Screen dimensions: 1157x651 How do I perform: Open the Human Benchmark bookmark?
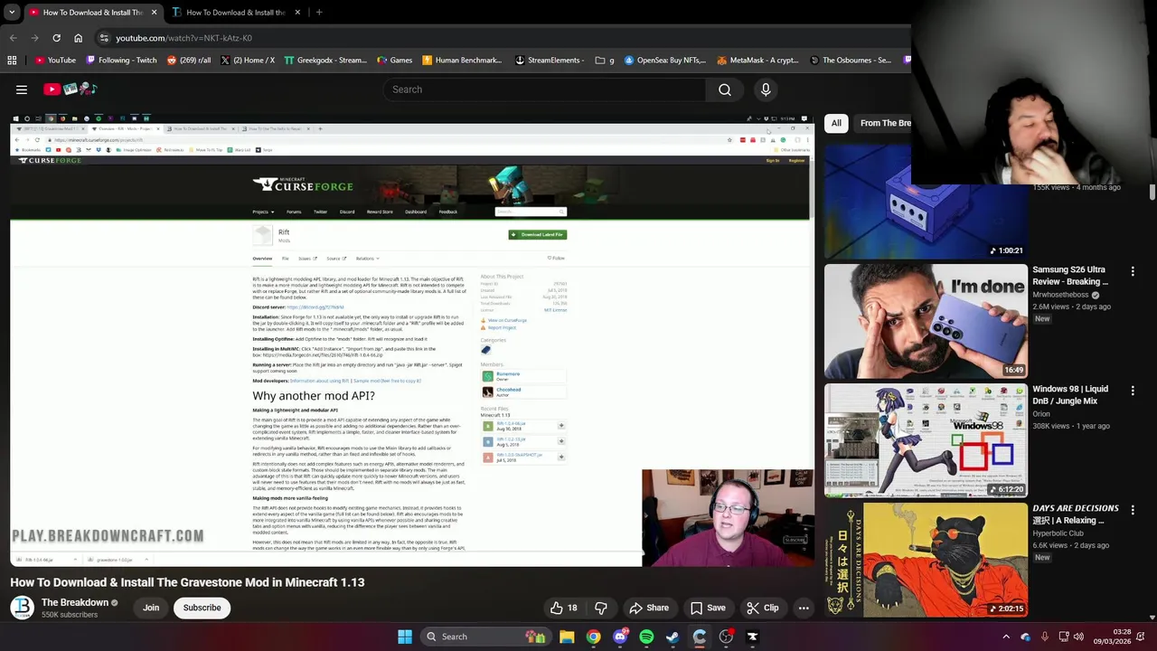(462, 61)
